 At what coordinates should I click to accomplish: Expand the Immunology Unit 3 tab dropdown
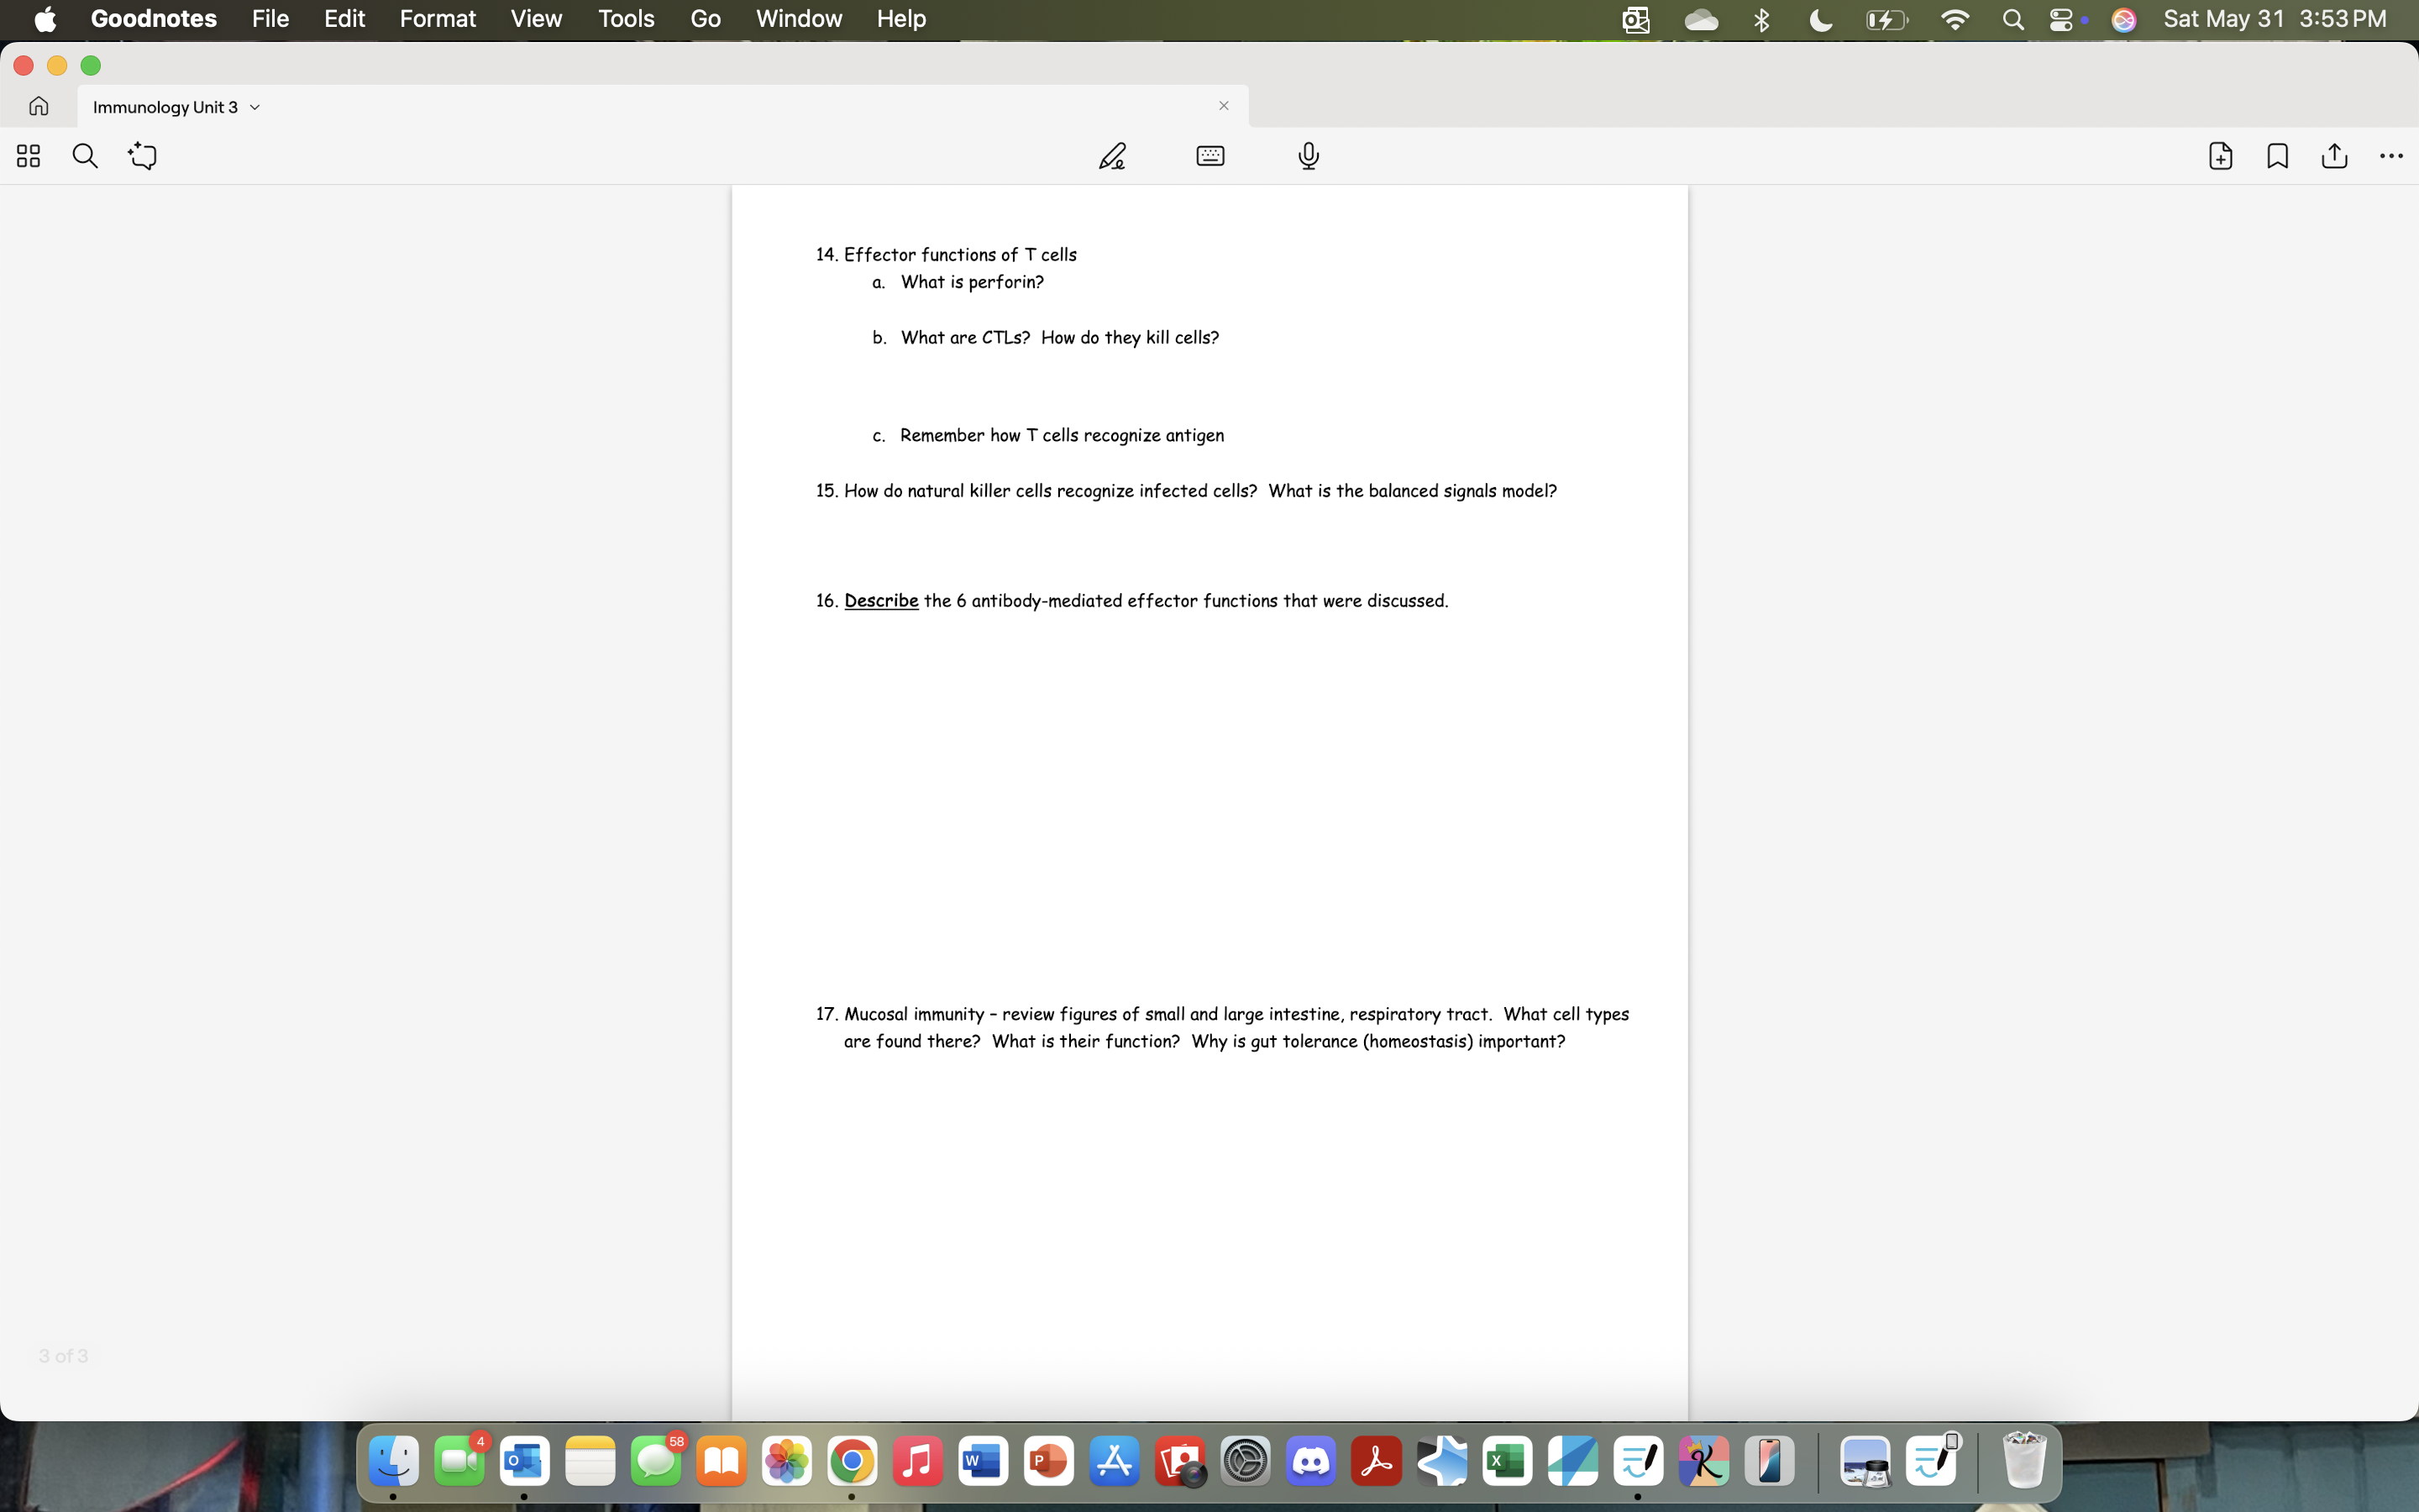[x=253, y=107]
